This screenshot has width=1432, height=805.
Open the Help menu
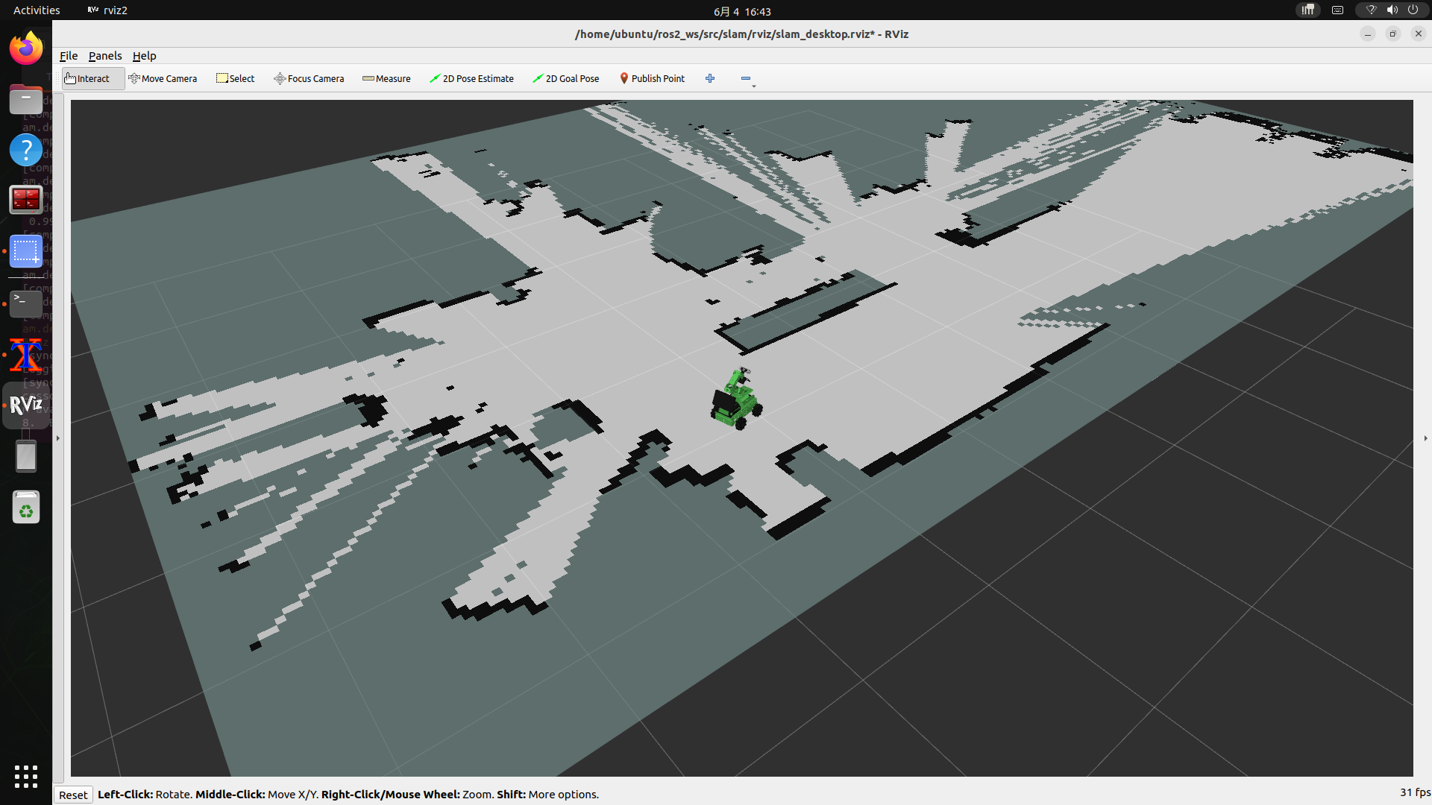tap(145, 56)
